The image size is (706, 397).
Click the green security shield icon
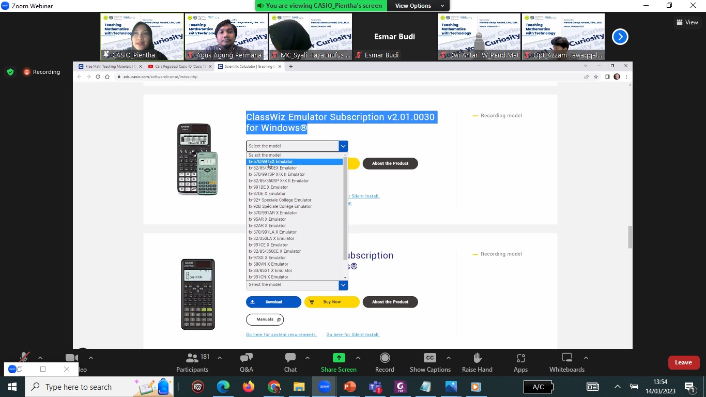point(10,72)
